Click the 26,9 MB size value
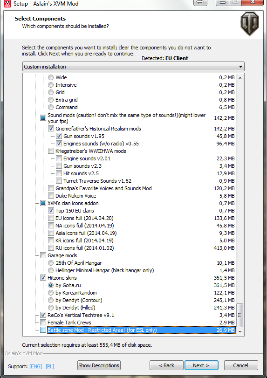Screen dimensions: 267x378 click(x=226, y=330)
